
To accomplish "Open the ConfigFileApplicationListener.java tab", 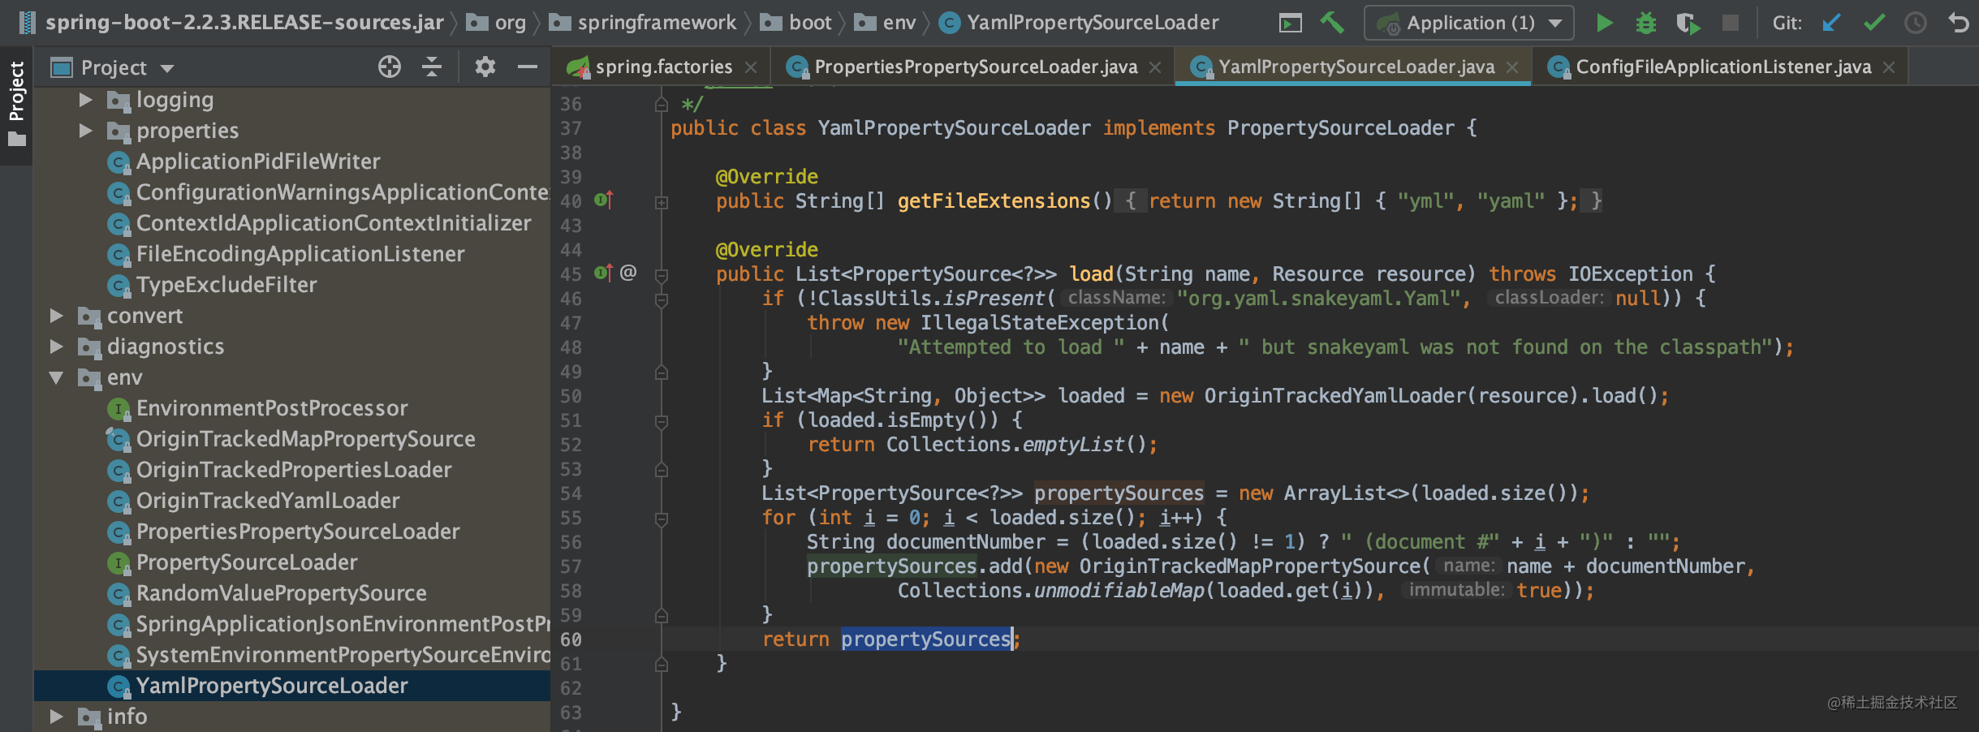I will click(1721, 67).
